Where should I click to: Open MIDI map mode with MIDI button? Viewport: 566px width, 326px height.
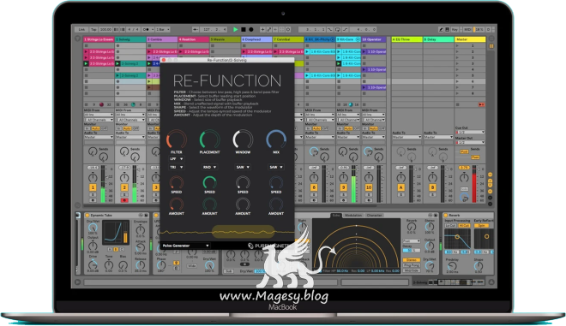click(x=468, y=30)
